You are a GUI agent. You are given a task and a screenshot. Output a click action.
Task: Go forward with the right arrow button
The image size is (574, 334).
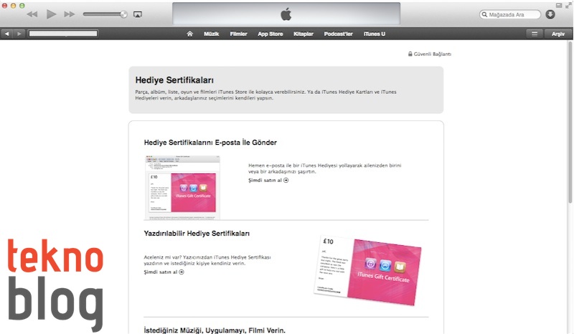coord(19,34)
